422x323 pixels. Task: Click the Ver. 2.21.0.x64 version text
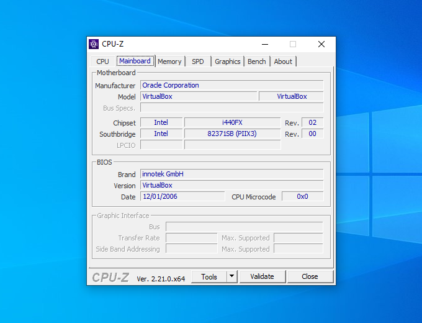(x=161, y=279)
